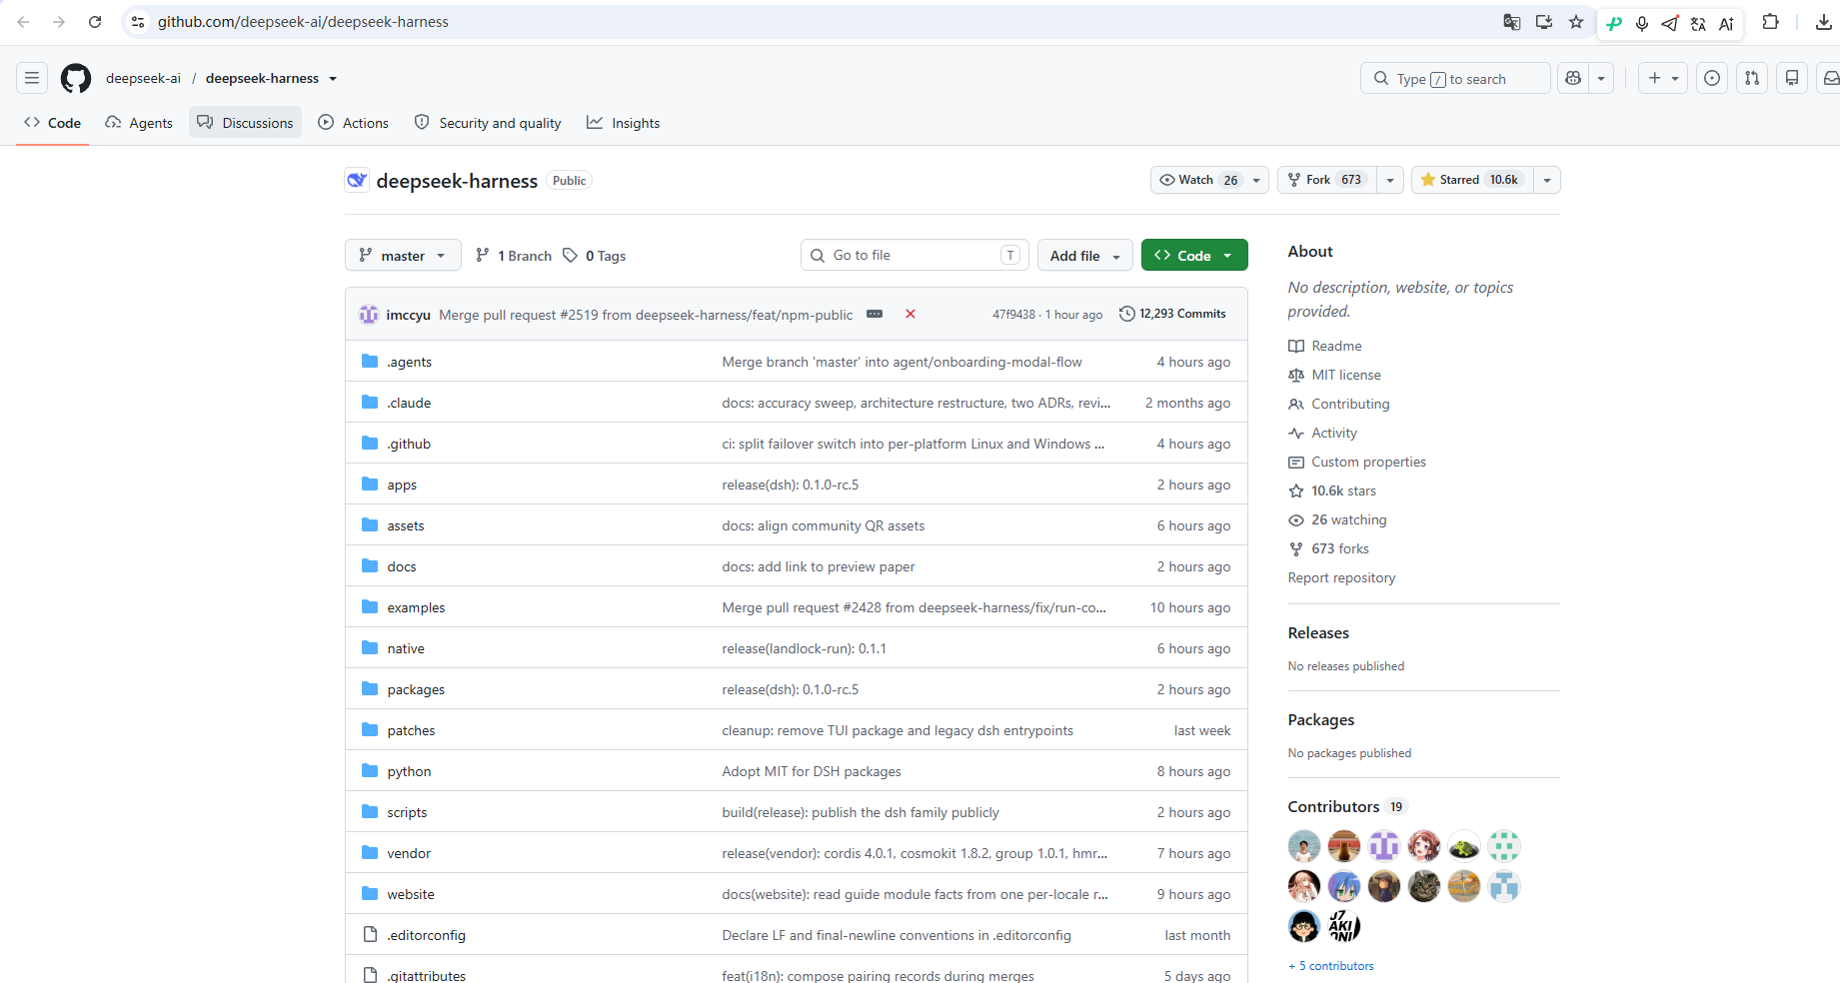
Task: Expand the Watch options dropdown arrow
Action: pyautogui.click(x=1256, y=180)
